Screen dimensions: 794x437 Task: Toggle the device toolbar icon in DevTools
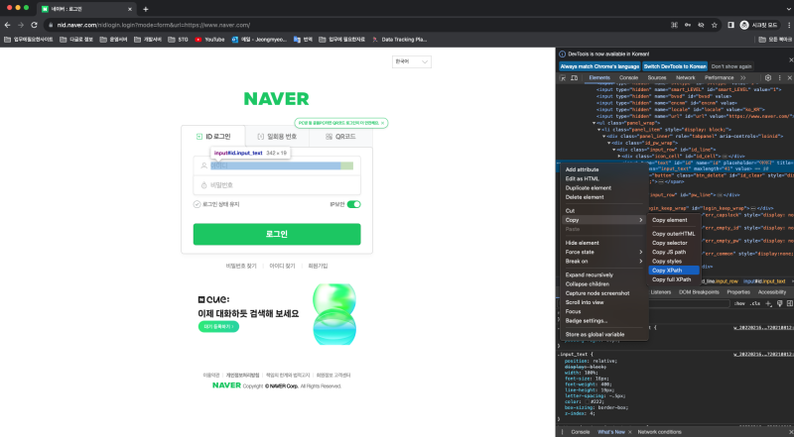tap(575, 78)
